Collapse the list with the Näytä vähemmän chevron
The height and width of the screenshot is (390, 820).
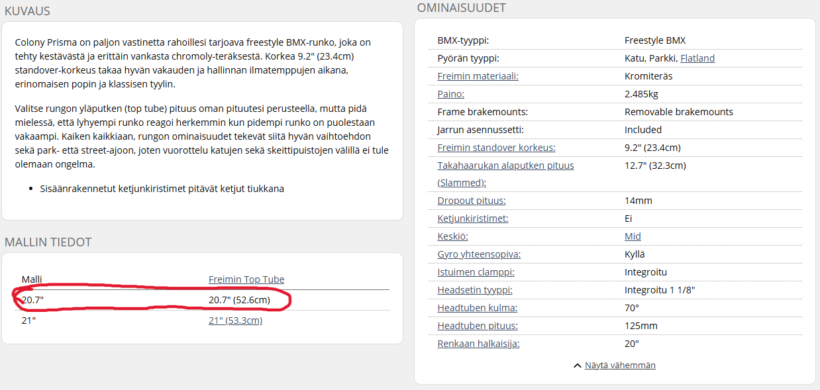tap(578, 366)
